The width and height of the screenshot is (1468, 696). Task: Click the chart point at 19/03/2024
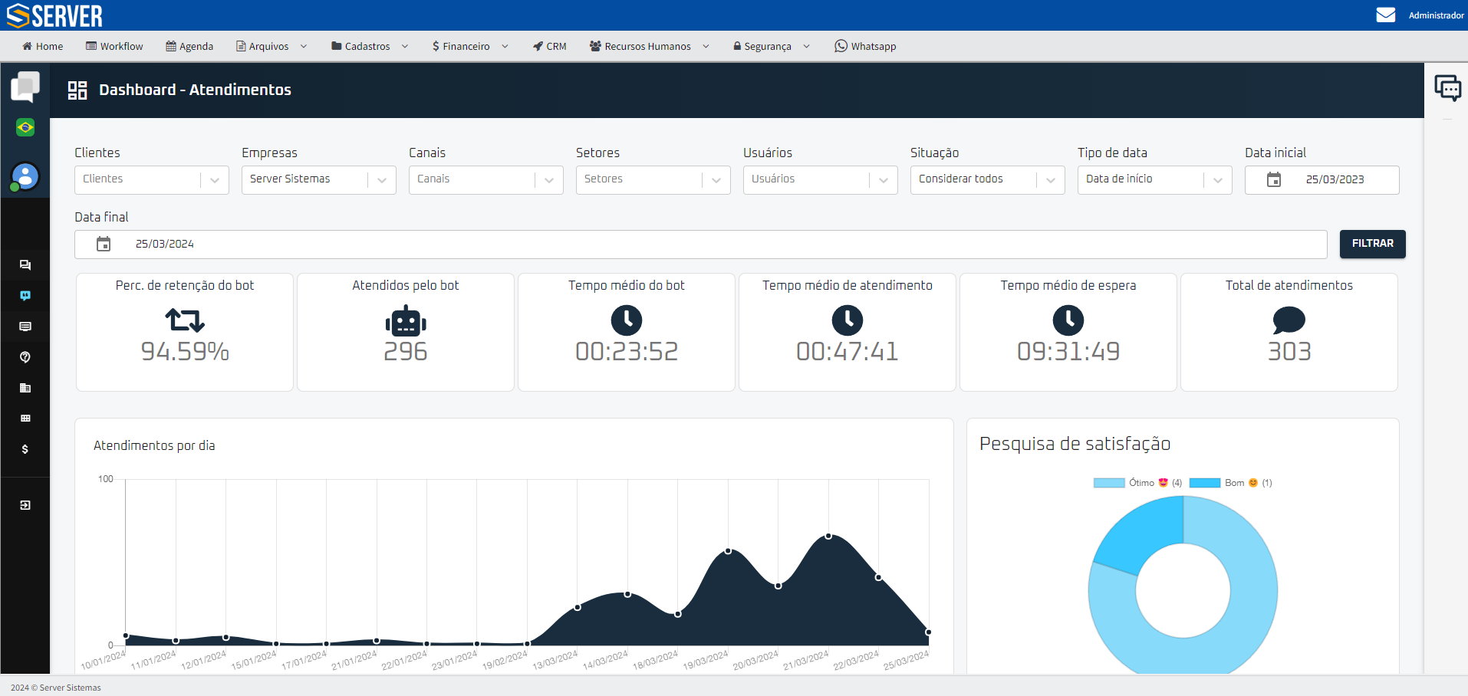click(728, 551)
